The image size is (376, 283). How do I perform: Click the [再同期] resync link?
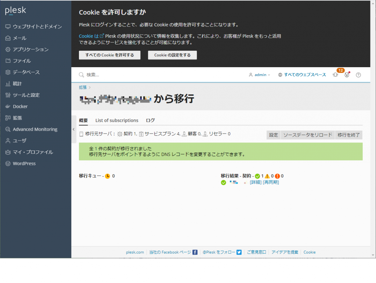tap(271, 182)
